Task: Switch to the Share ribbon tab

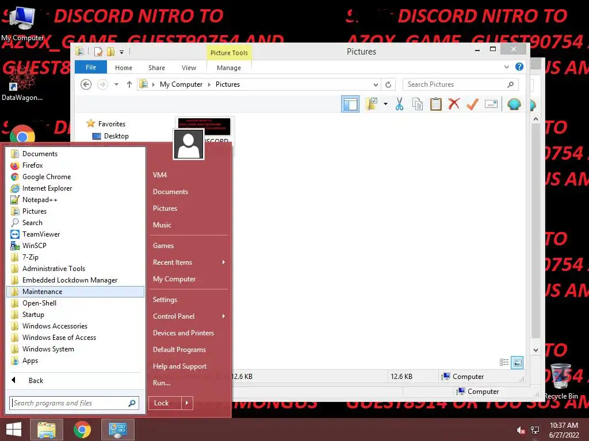Action: [156, 68]
